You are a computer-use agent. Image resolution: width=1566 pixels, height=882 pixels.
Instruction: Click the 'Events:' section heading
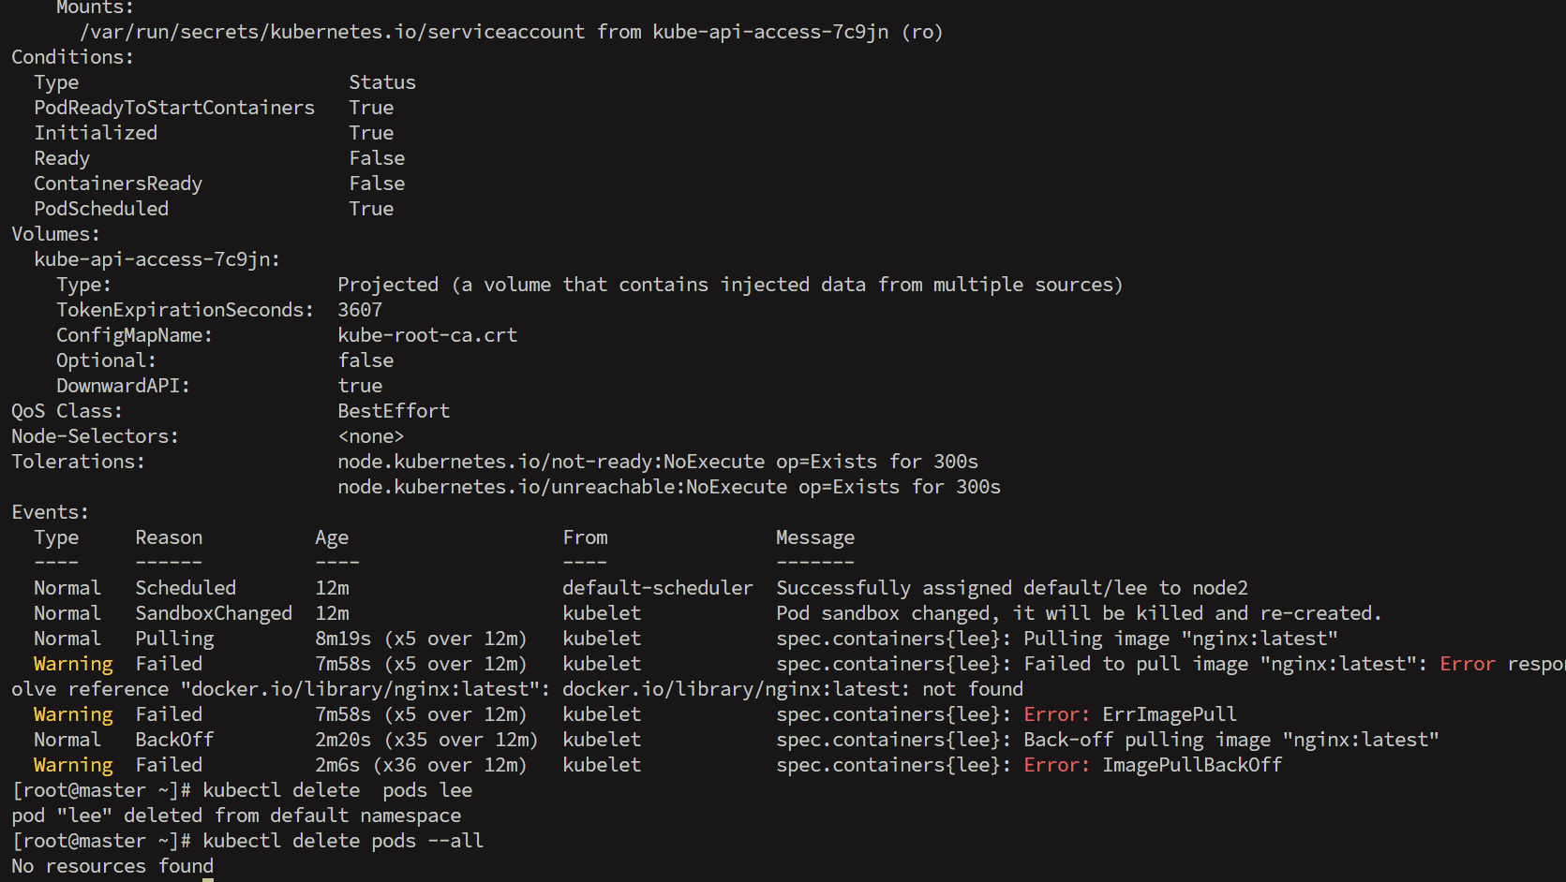pos(50,512)
